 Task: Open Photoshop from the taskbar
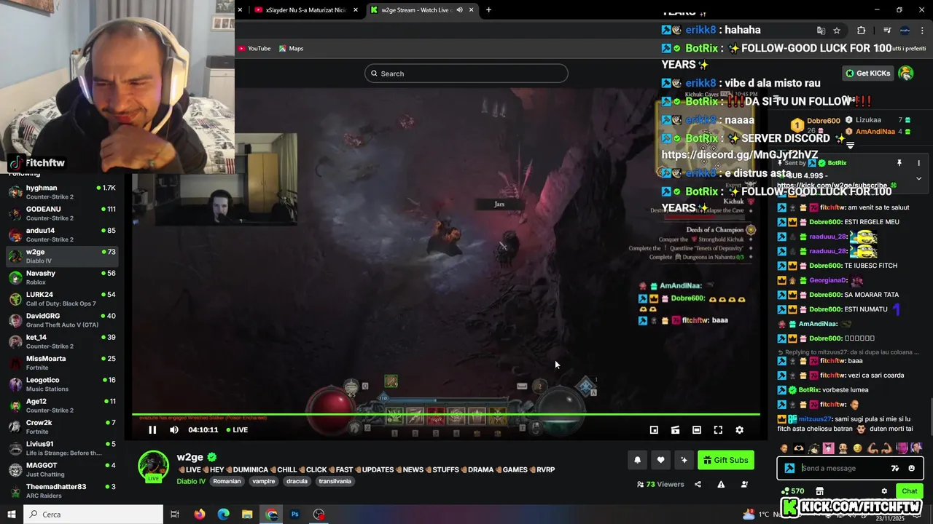pos(295,515)
